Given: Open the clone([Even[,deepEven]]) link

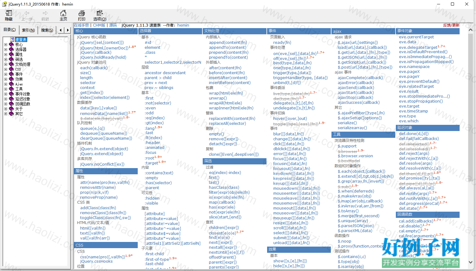Looking at the screenshot, I should pos(234,154).
